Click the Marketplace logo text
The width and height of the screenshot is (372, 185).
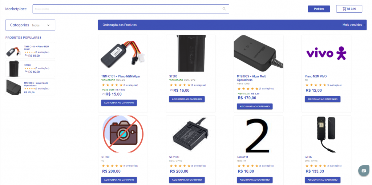pos(16,9)
